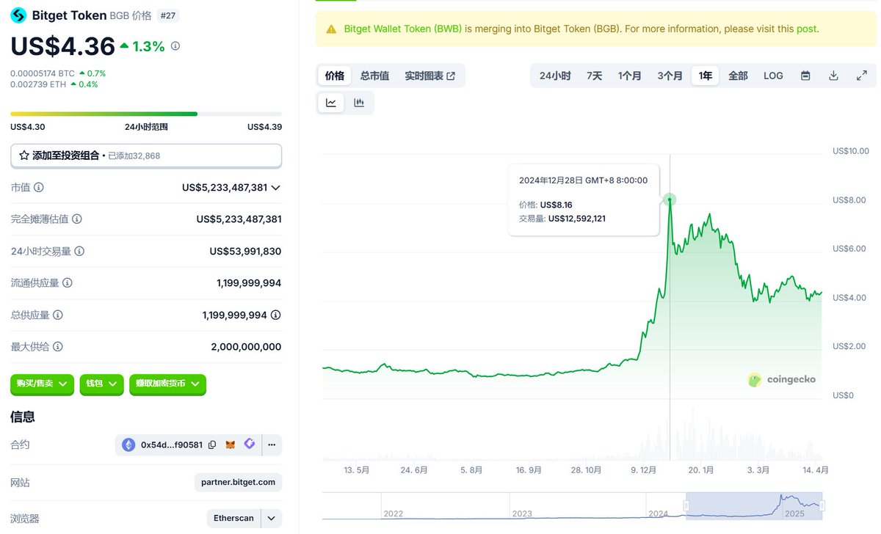Click the low range value US$4.30
The width and height of the screenshot is (881, 534).
tap(28, 127)
